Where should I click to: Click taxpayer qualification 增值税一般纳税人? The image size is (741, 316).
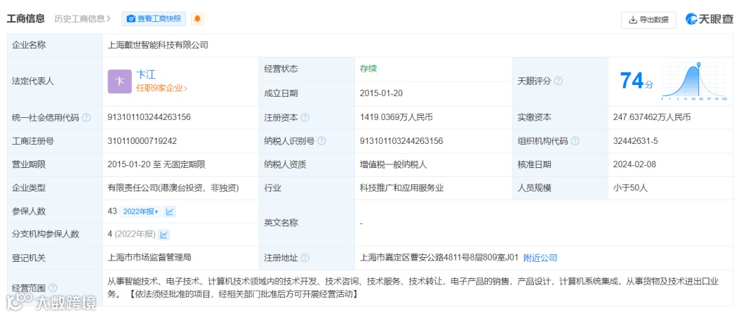[x=393, y=165]
